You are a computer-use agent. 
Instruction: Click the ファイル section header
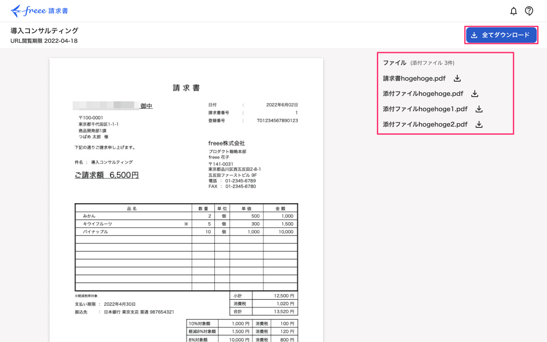394,63
